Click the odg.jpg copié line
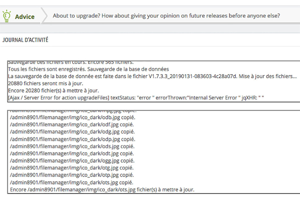The height and width of the screenshot is (199, 300). click(x=72, y=132)
